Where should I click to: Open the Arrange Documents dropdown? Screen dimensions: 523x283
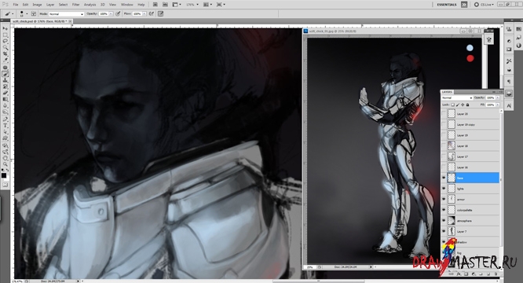207,5
